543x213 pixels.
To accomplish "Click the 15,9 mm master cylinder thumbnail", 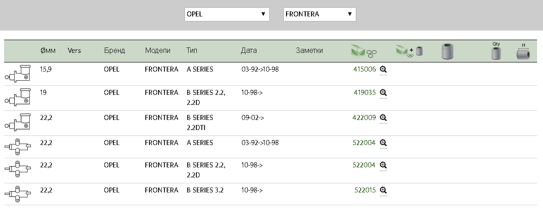I will tap(17, 74).
